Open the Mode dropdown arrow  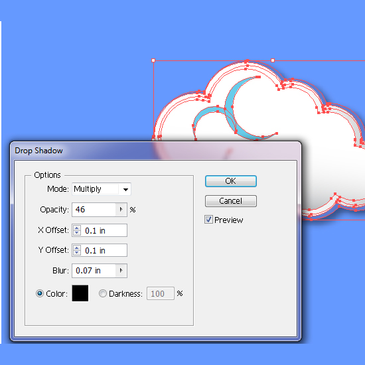125,189
